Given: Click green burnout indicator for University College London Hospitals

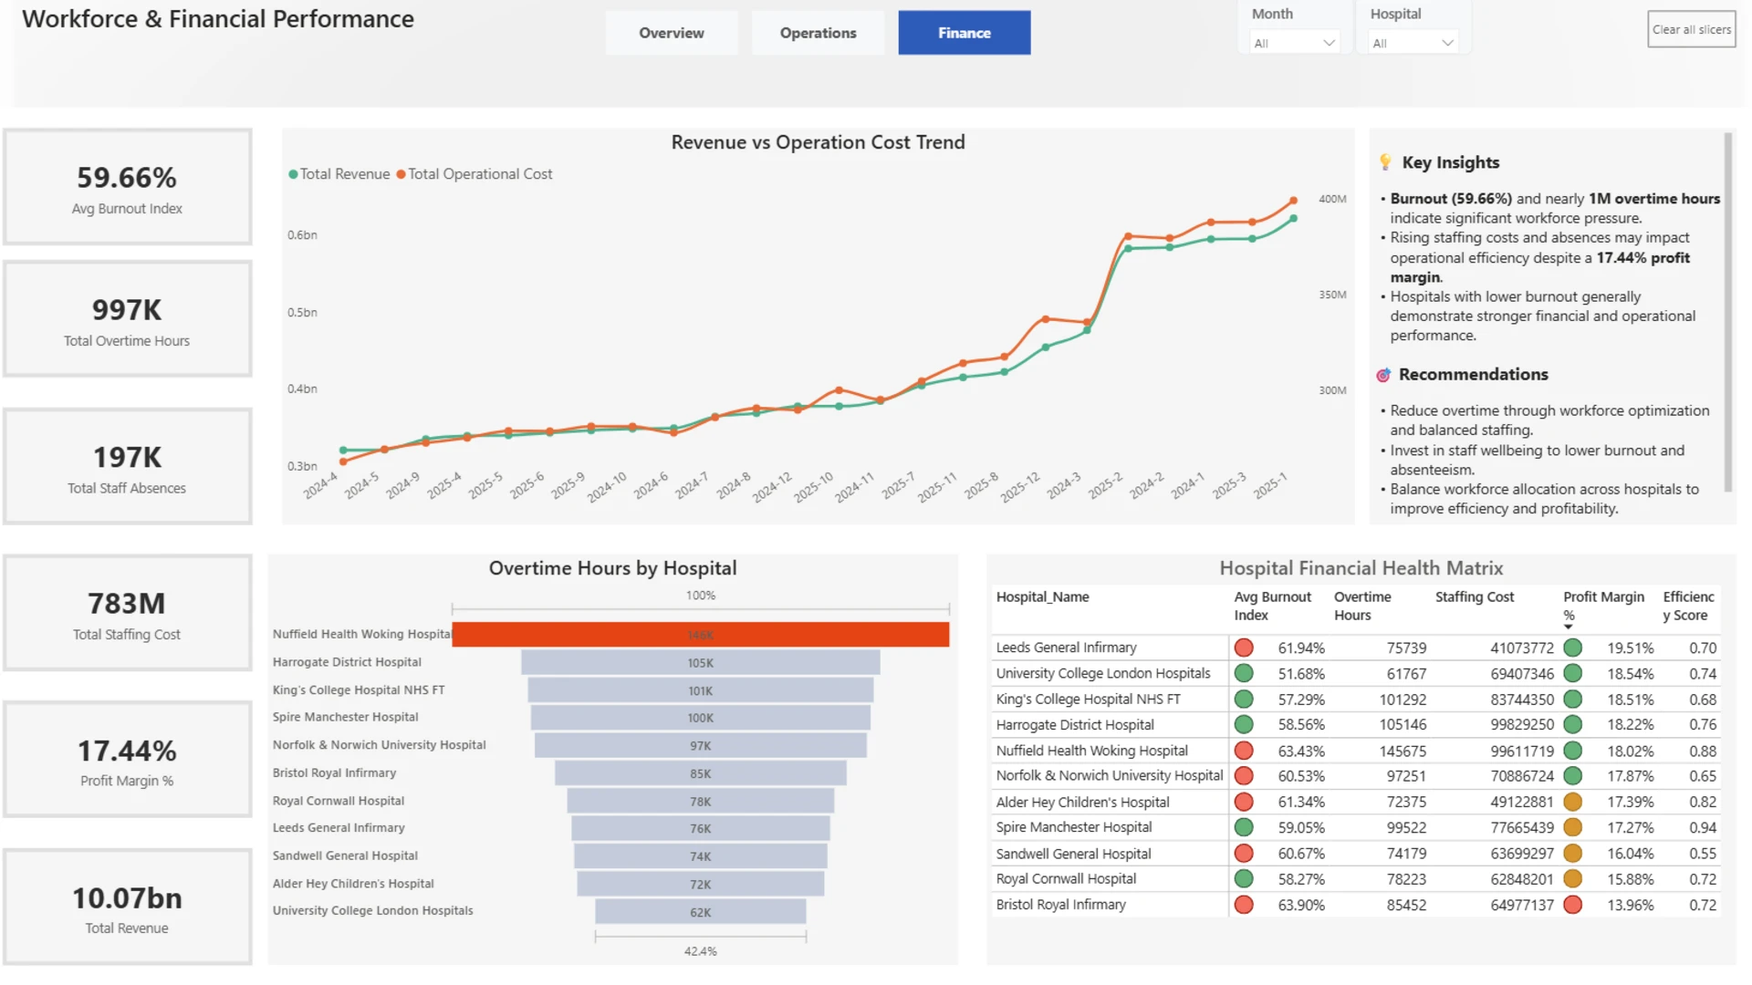Looking at the screenshot, I should click(1244, 674).
